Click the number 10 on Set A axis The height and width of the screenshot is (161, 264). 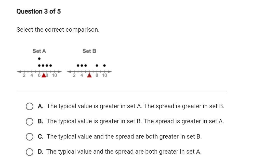[x=54, y=75]
